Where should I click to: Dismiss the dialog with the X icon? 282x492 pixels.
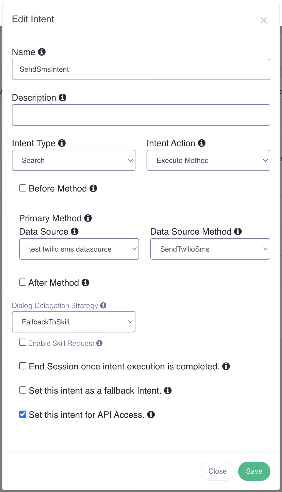coord(264,20)
